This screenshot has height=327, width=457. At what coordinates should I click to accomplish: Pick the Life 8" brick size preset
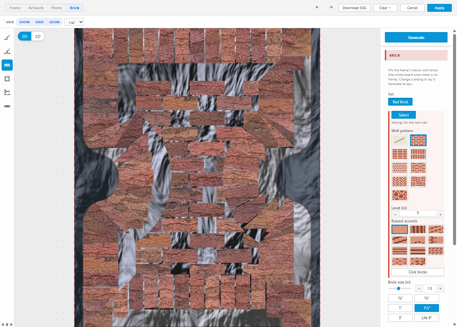click(x=427, y=318)
